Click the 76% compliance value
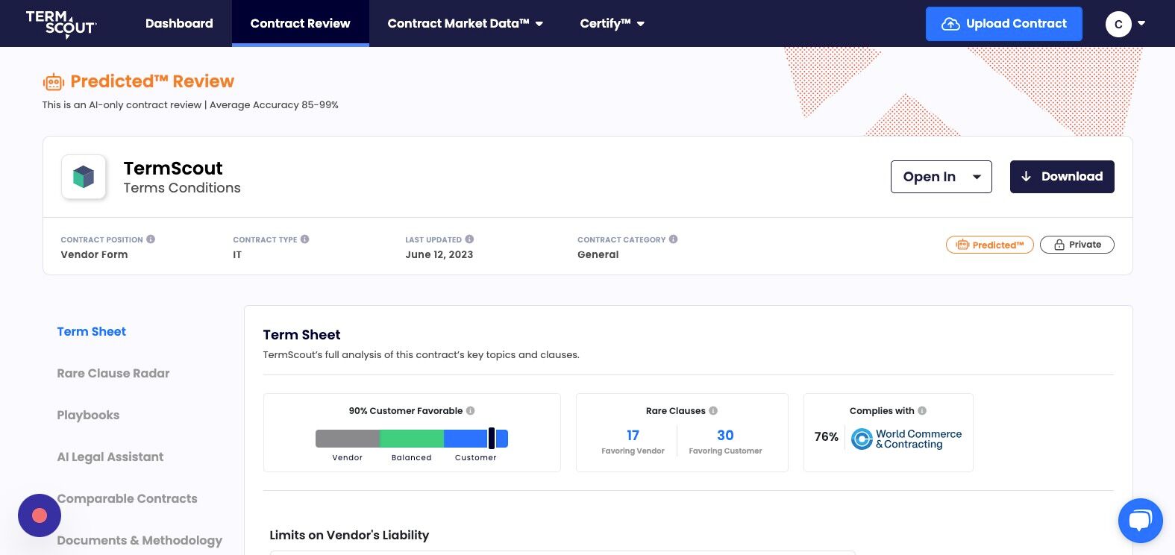1175x555 pixels. tap(826, 437)
